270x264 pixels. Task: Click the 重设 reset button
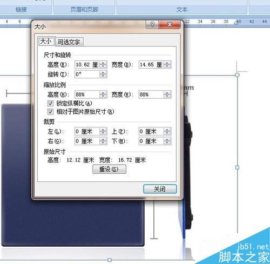[109, 169]
